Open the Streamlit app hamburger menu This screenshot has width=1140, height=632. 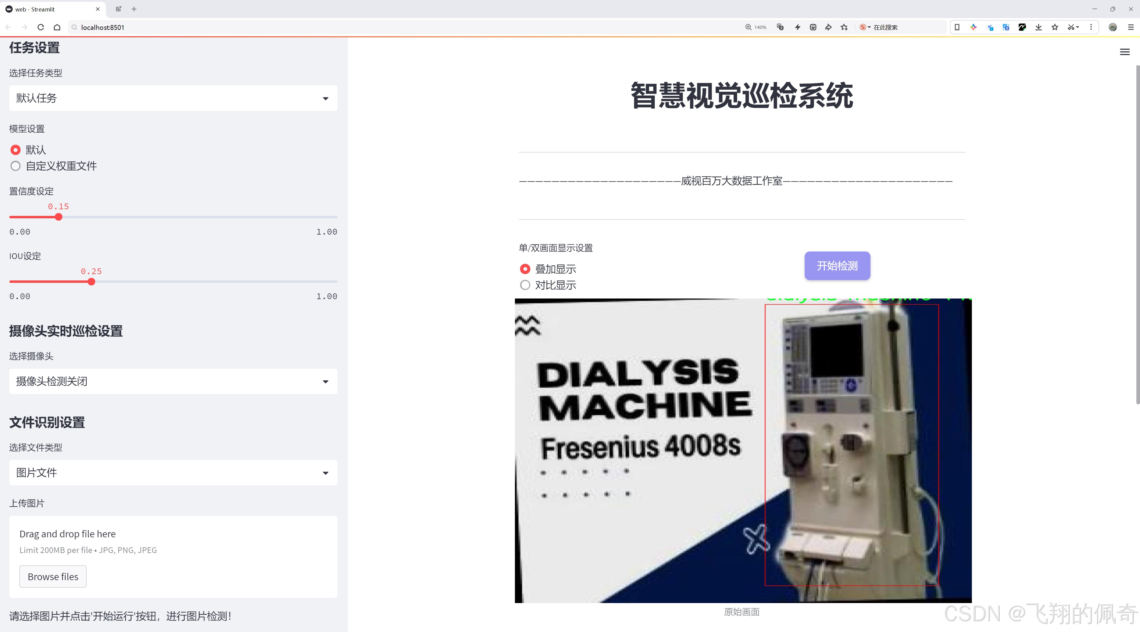(1125, 52)
